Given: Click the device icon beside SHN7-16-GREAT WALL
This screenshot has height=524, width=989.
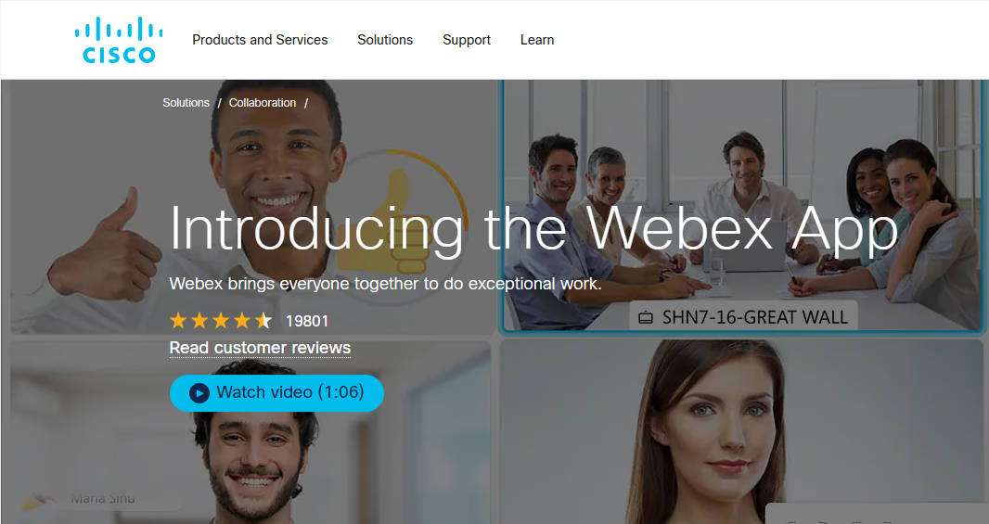Looking at the screenshot, I should [x=645, y=317].
